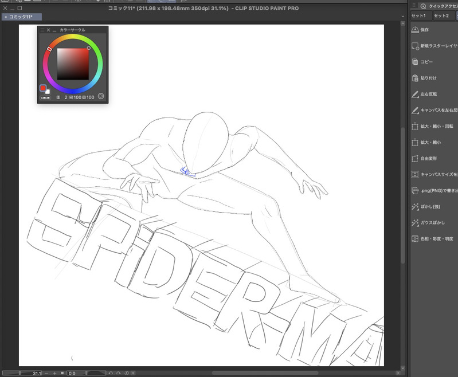Open the color circle panel hamburger menu

[x=42, y=30]
